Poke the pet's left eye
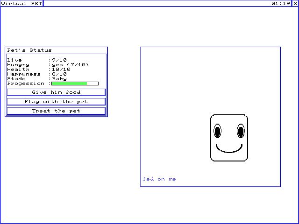Image resolution: width=299 pixels, height=224 pixels. 217,132
